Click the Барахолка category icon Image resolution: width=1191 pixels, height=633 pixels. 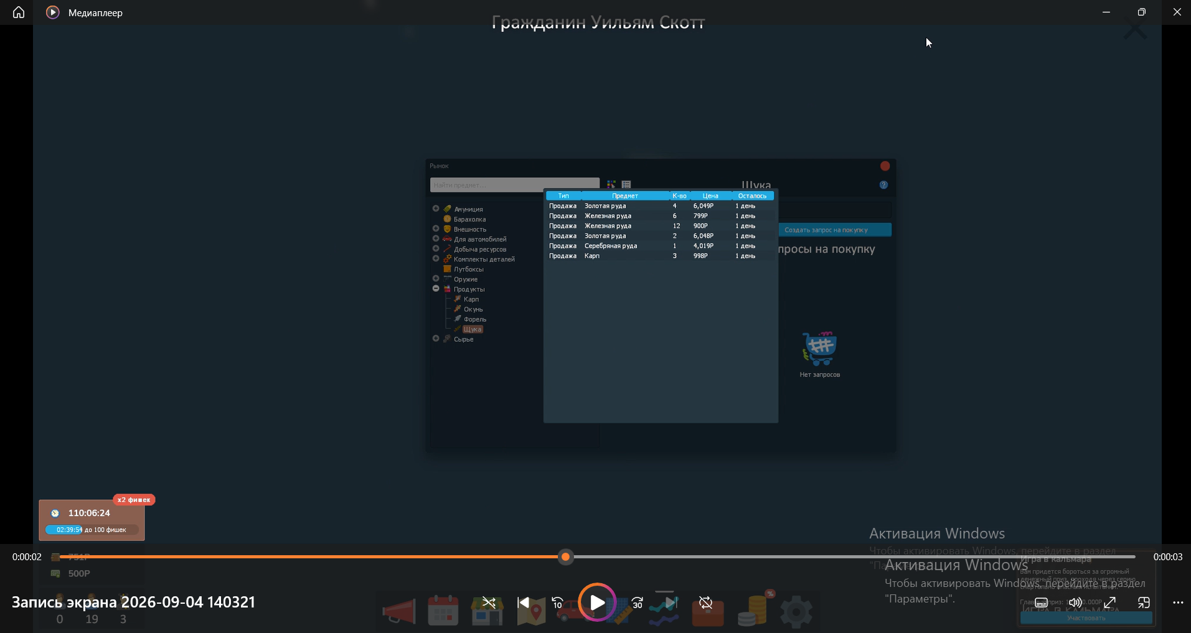coord(447,219)
